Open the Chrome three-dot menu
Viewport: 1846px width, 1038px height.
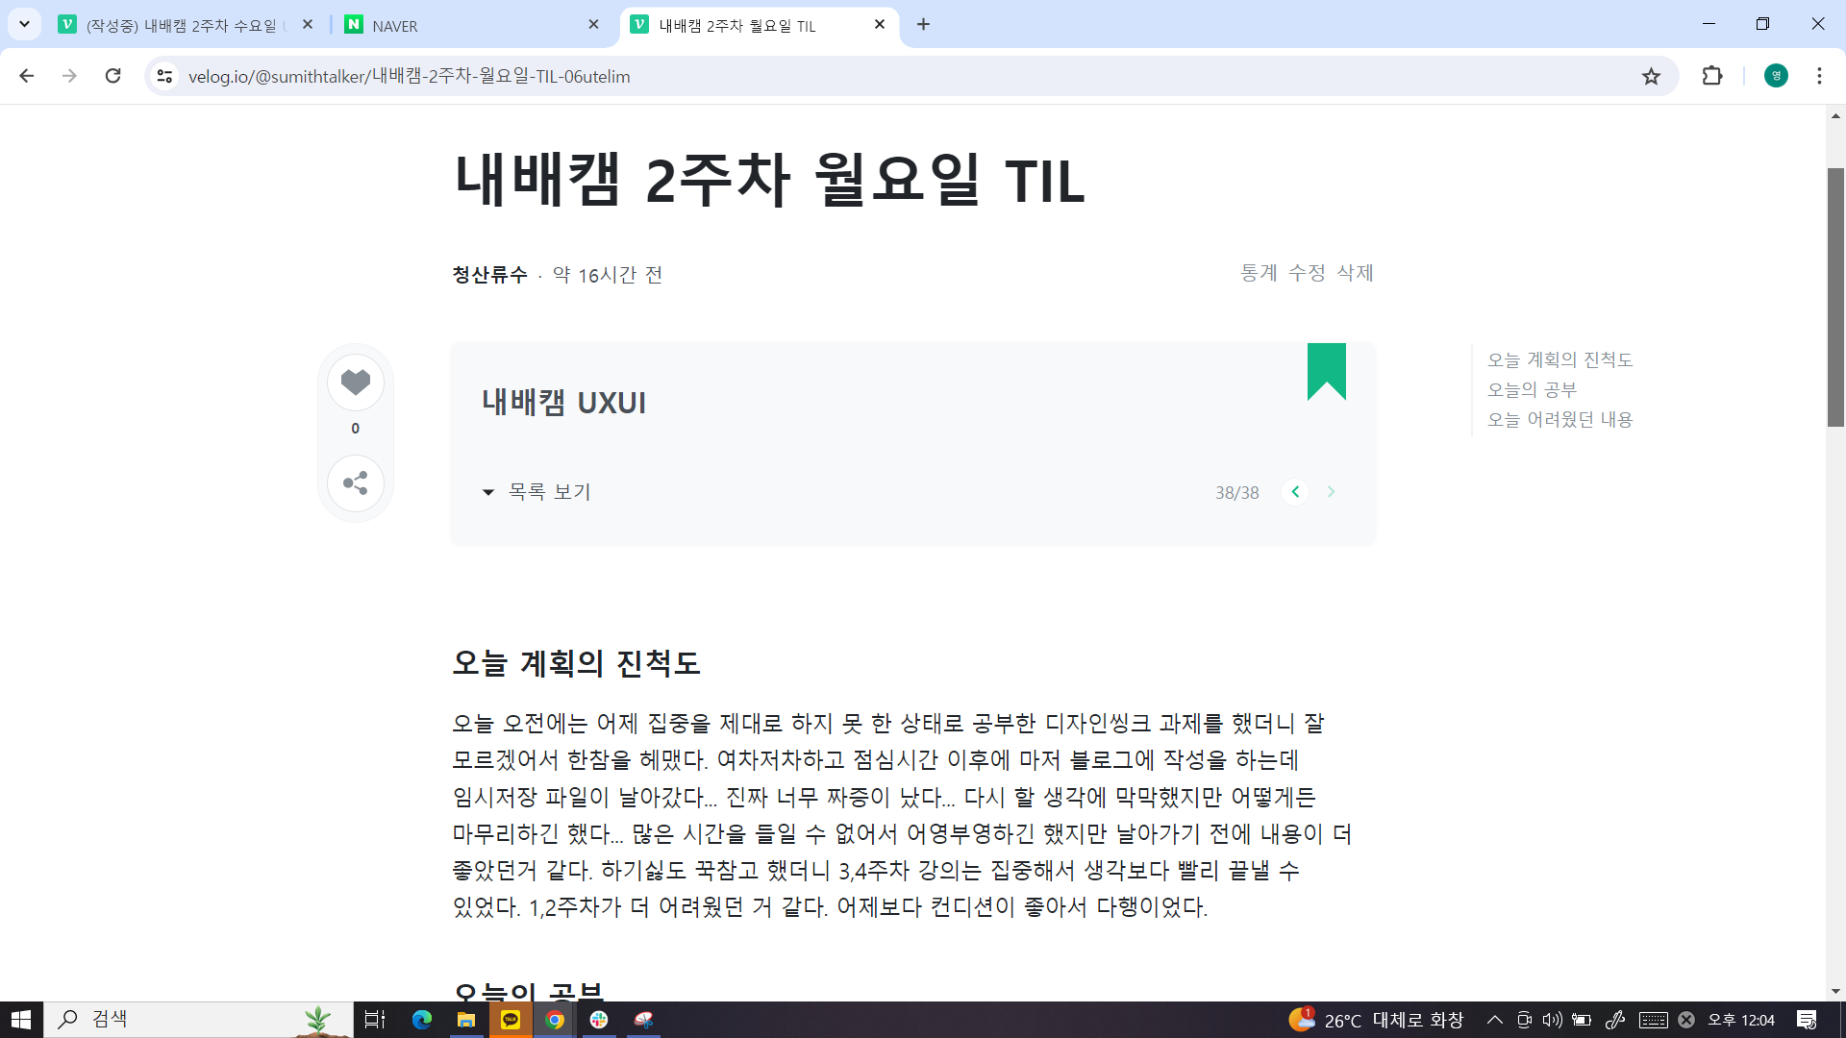coord(1819,76)
